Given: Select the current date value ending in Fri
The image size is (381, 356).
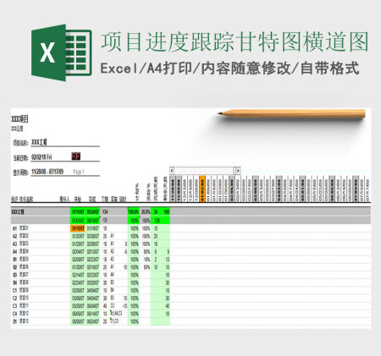Looking at the screenshot, I should point(41,157).
